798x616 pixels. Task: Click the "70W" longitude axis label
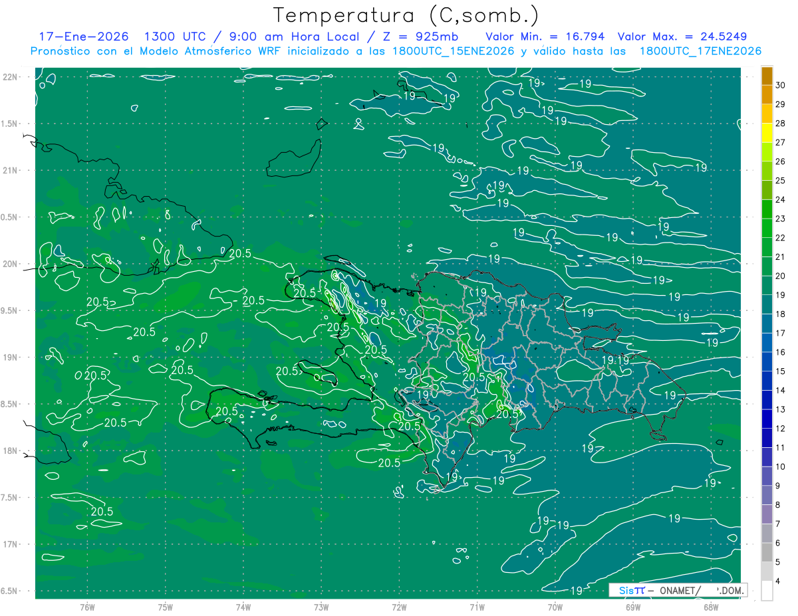click(x=555, y=607)
